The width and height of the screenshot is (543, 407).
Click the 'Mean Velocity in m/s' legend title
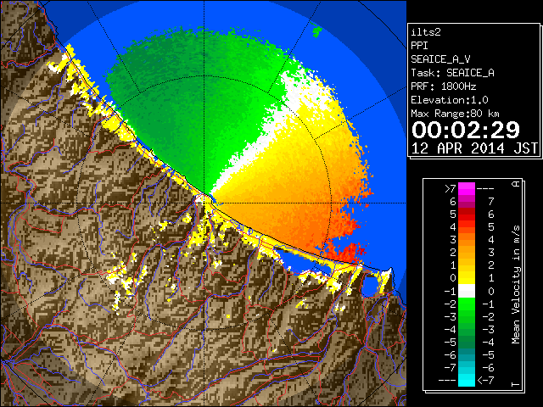coord(516,285)
